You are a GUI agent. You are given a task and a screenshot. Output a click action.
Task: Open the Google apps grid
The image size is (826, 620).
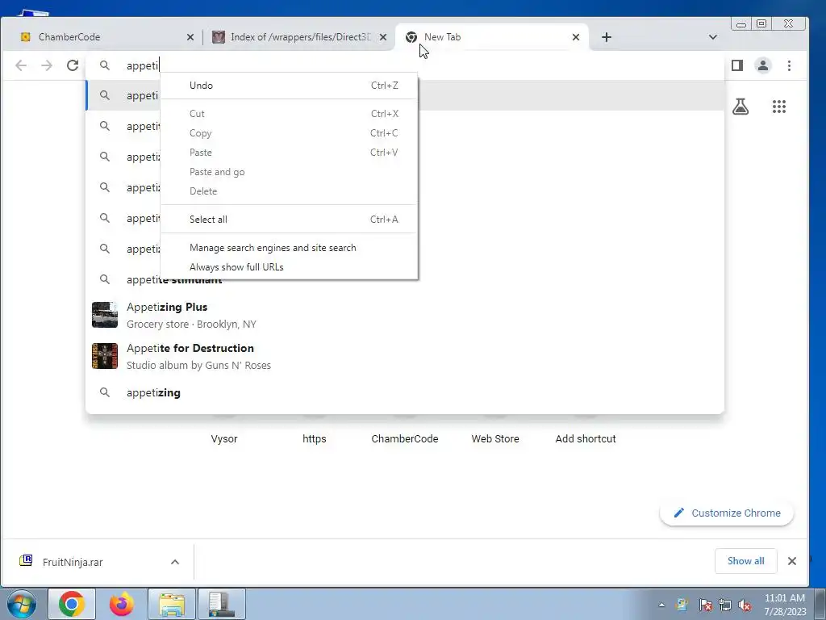pyautogui.click(x=779, y=107)
